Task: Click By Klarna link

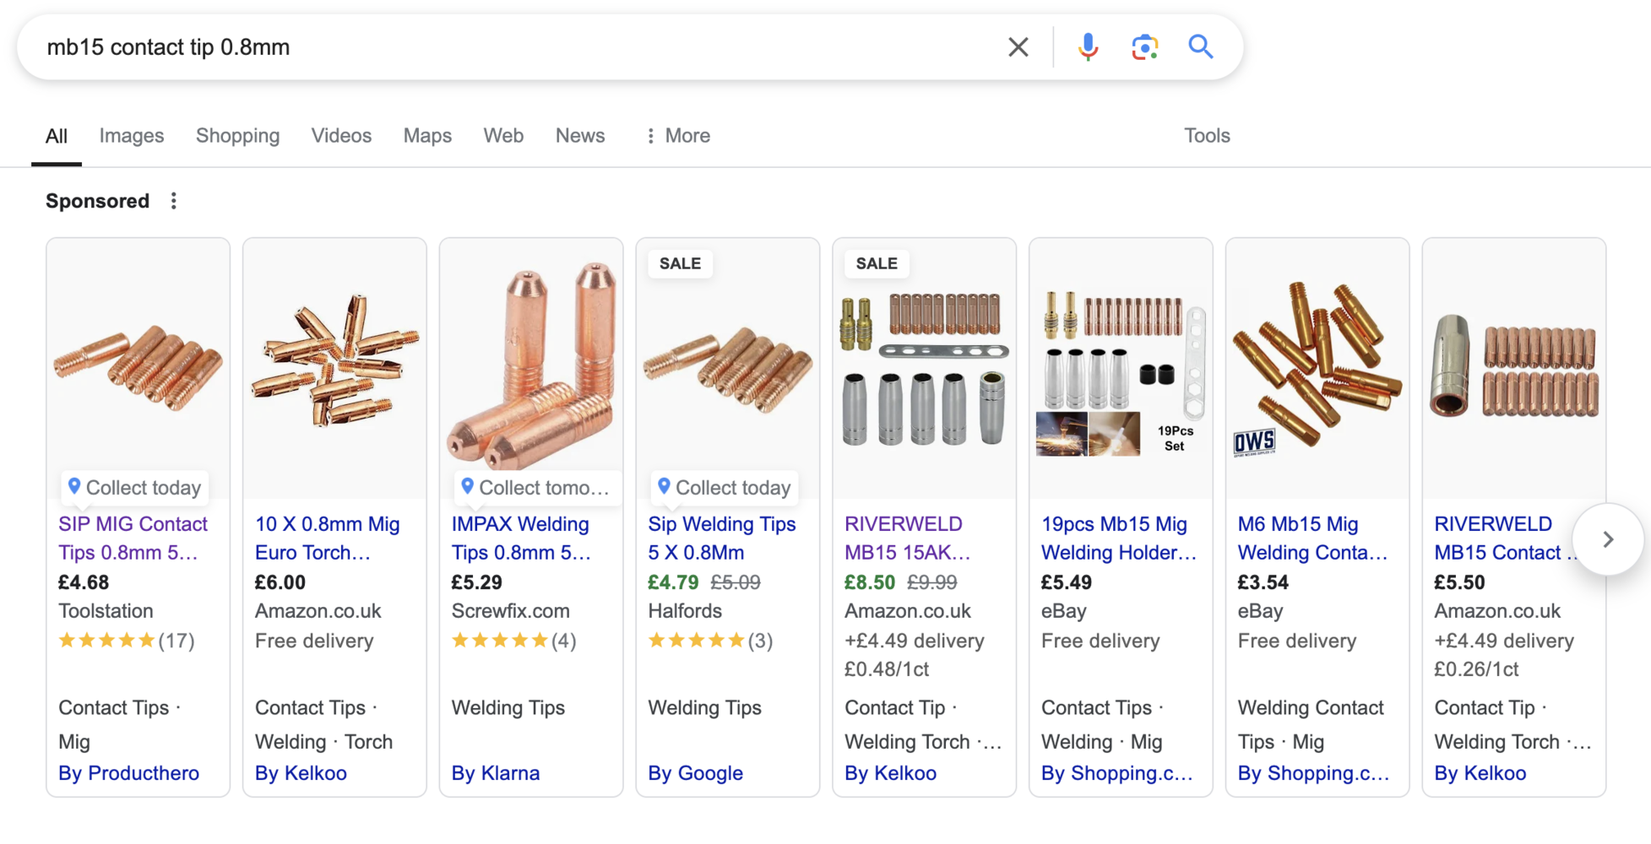Action: tap(496, 773)
